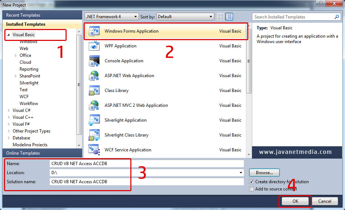Screen dimensions: 345x210
Task: Click the Browse... button
Action: (x=264, y=173)
